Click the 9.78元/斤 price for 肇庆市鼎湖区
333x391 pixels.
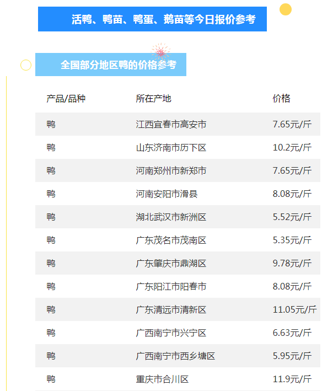click(x=292, y=264)
